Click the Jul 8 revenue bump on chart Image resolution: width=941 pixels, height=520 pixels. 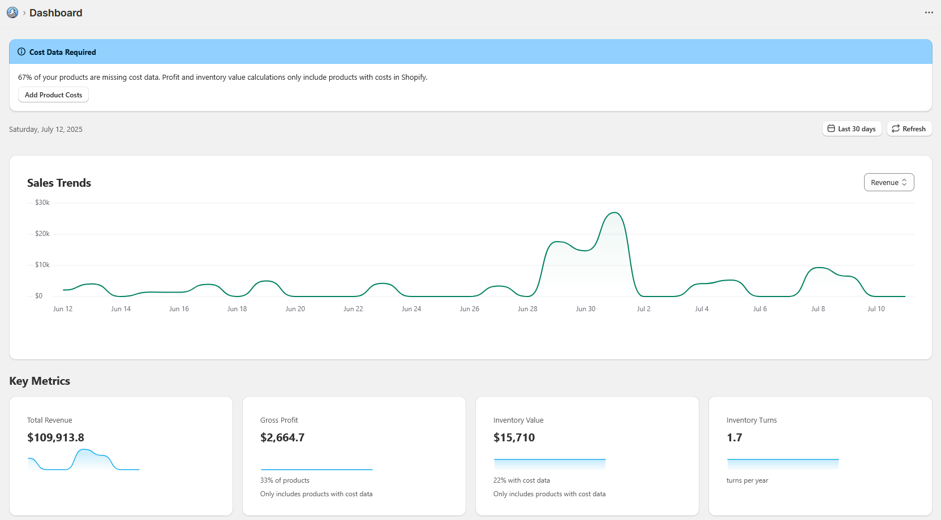819,268
